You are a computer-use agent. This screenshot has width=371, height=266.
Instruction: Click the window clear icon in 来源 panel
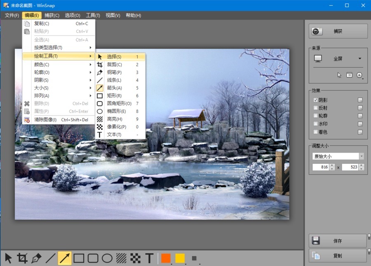(349, 75)
